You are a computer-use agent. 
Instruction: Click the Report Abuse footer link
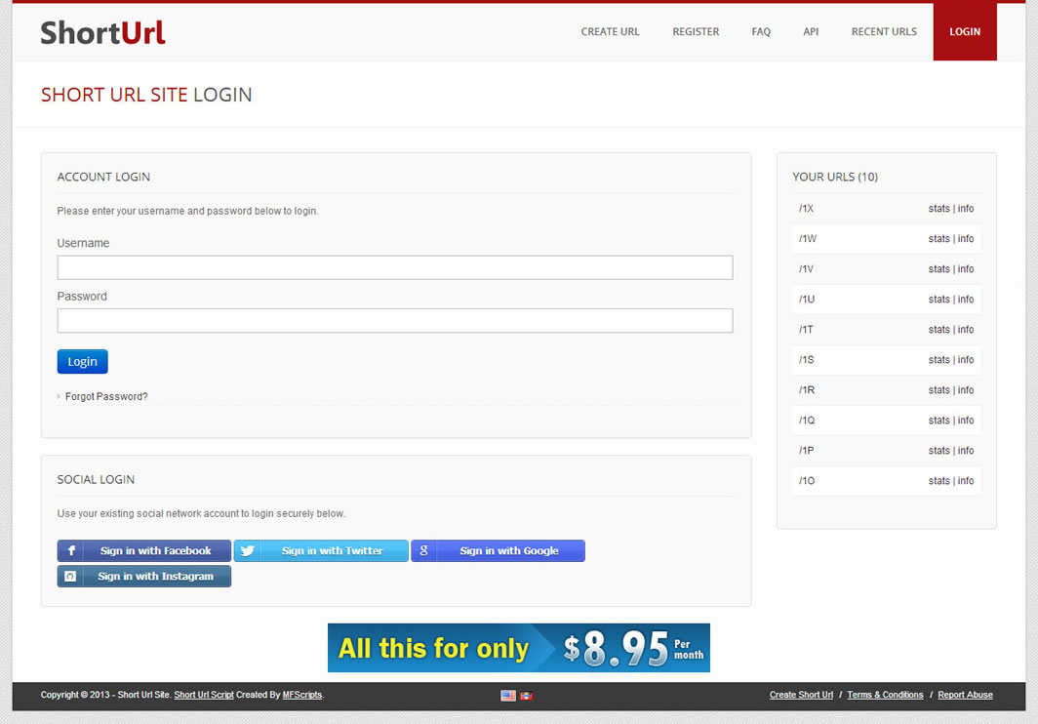tap(965, 695)
